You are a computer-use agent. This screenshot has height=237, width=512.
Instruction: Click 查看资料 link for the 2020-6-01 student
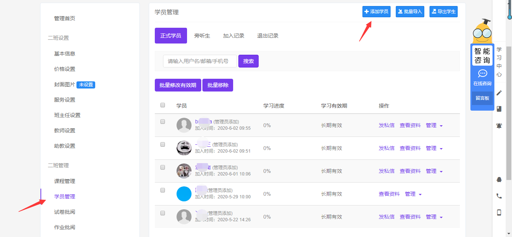pyautogui.click(x=410, y=171)
